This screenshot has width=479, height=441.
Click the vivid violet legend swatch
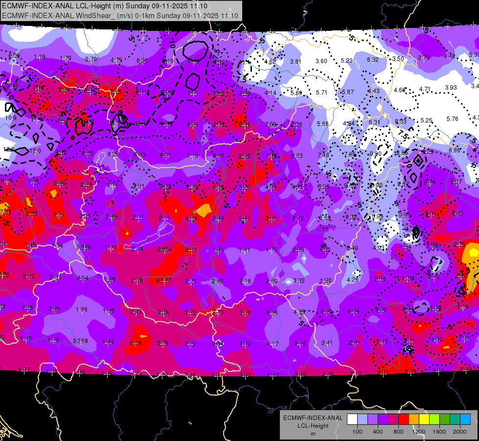[383, 419]
